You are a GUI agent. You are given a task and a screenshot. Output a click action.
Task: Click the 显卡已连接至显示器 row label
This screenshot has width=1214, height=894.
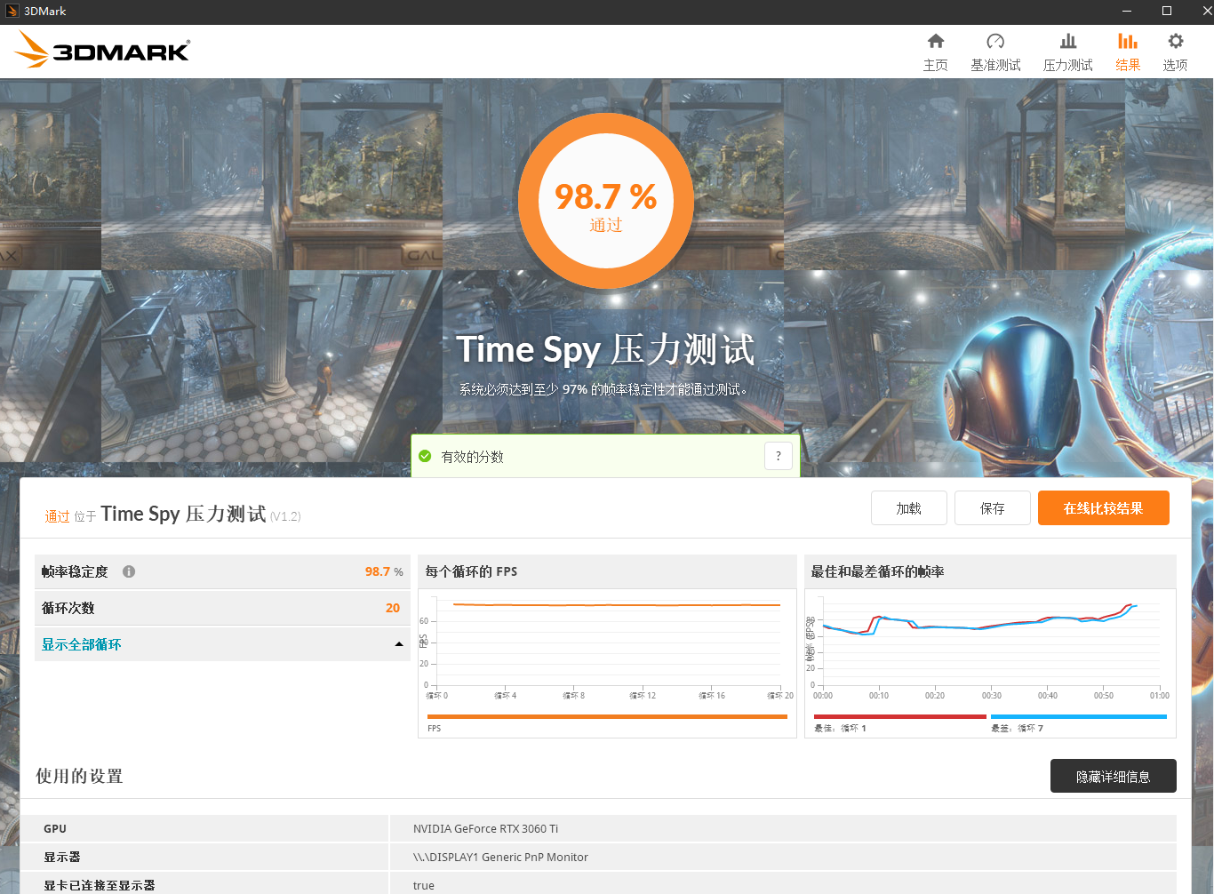[x=100, y=885]
